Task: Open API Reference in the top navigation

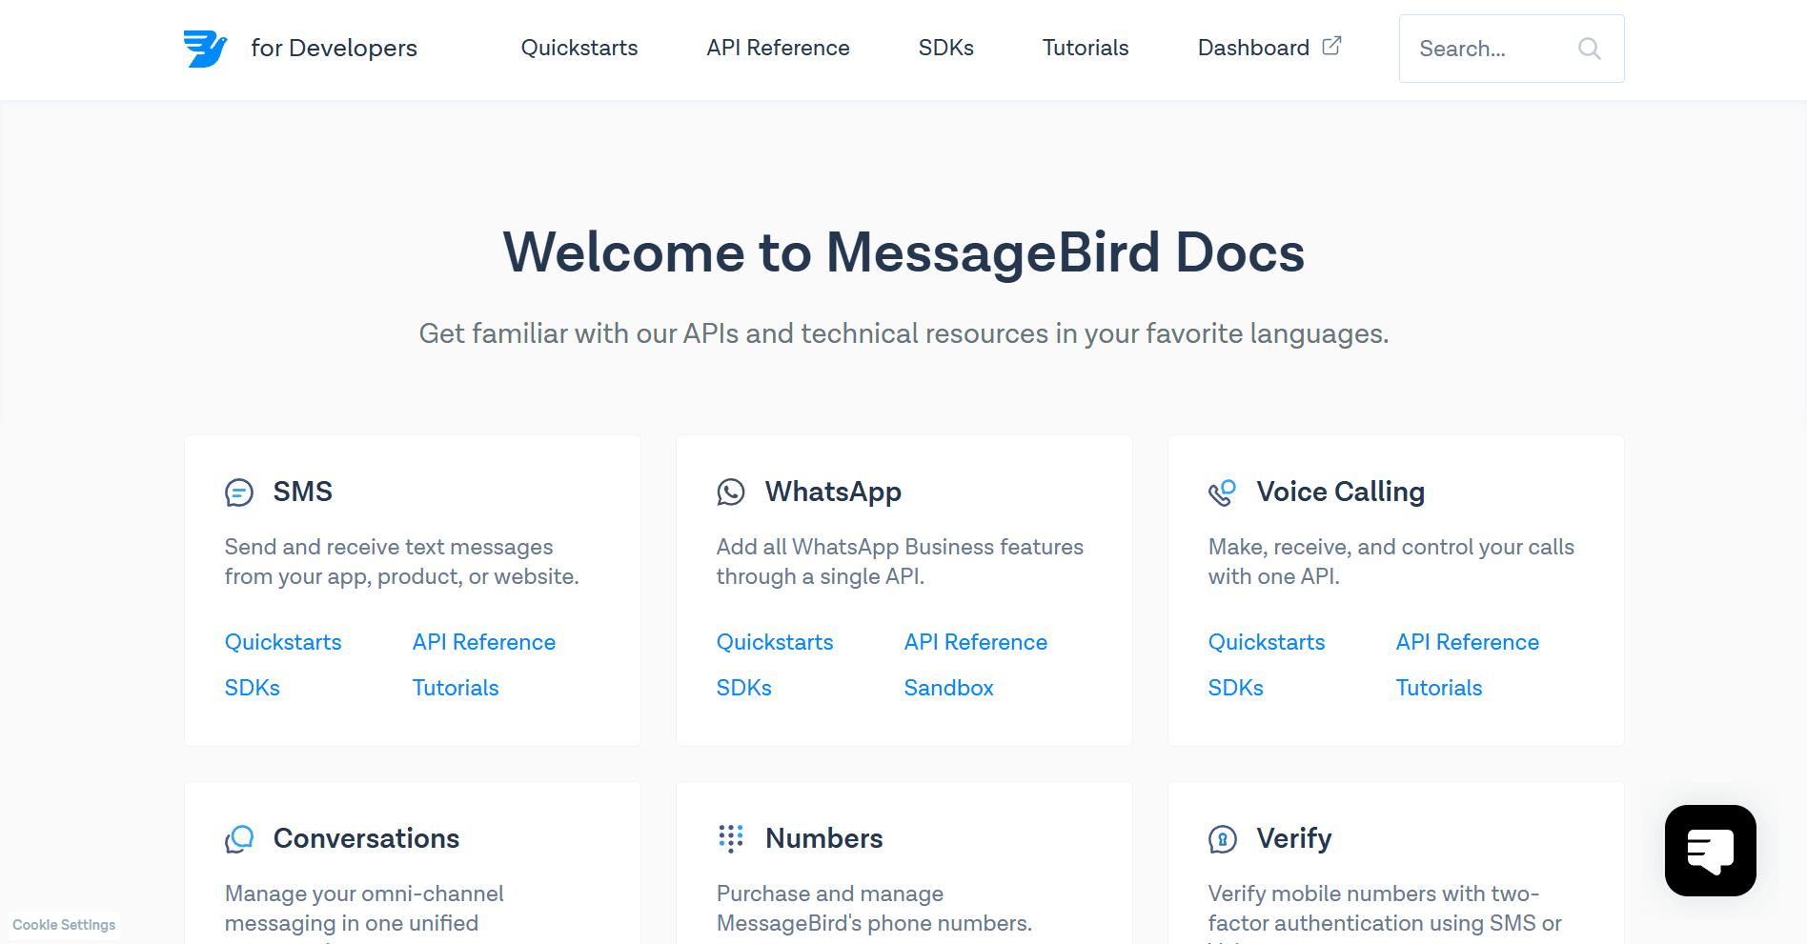Action: pyautogui.click(x=778, y=48)
